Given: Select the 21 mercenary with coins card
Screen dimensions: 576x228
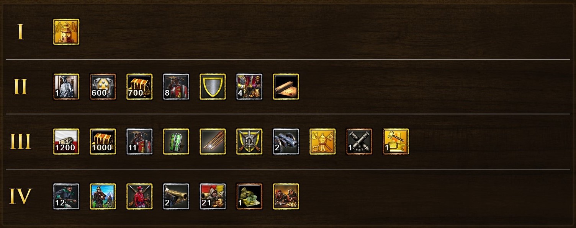Looking at the screenshot, I should pyautogui.click(x=213, y=197).
